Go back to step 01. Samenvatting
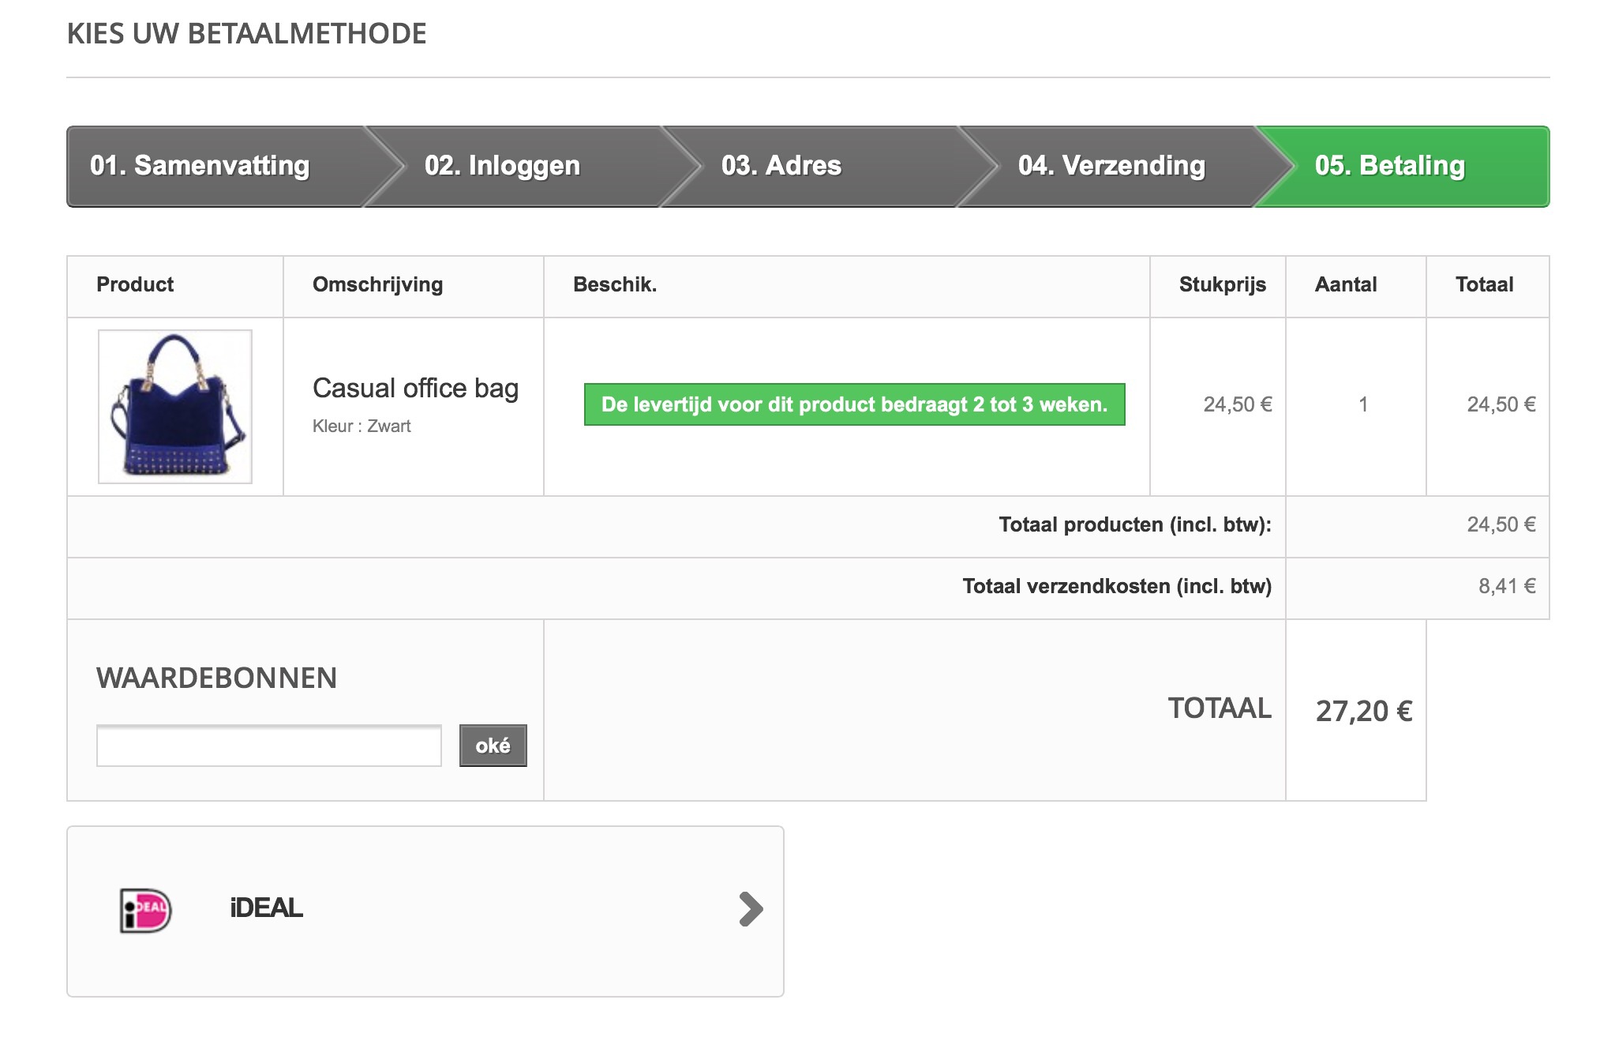1600x1041 pixels. point(200,166)
